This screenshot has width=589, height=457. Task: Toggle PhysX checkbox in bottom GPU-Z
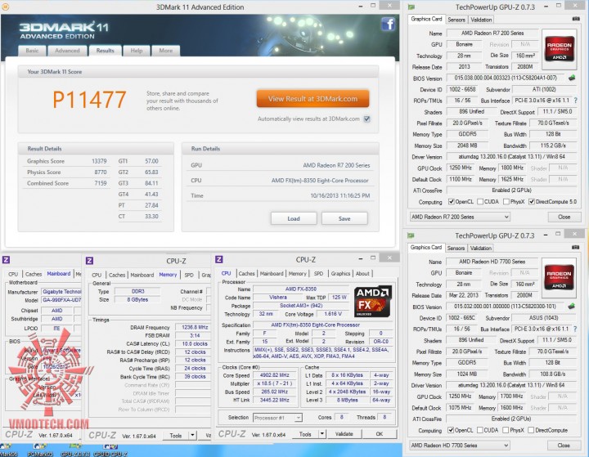506,430
